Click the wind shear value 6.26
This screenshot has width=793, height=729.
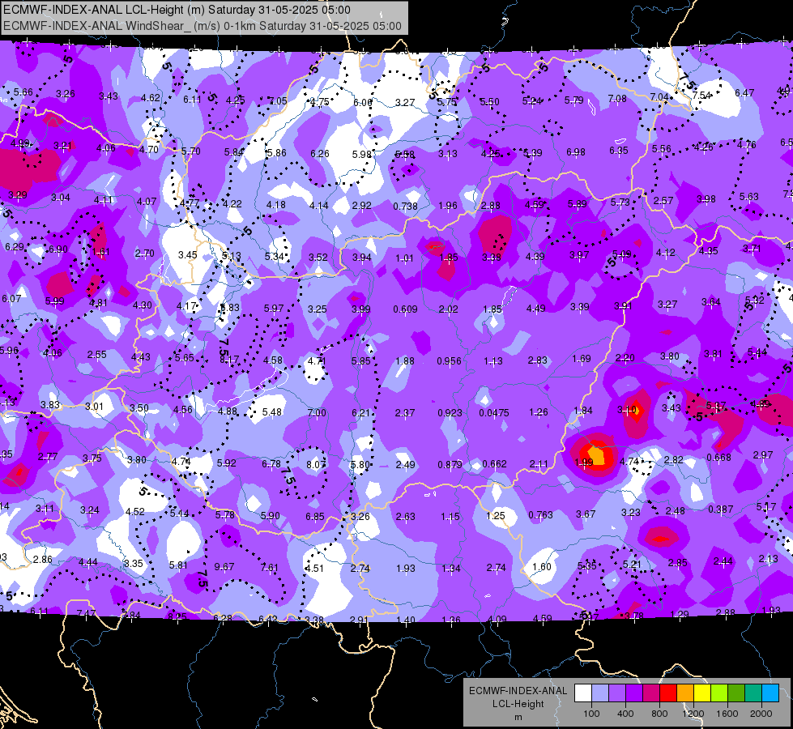320,153
